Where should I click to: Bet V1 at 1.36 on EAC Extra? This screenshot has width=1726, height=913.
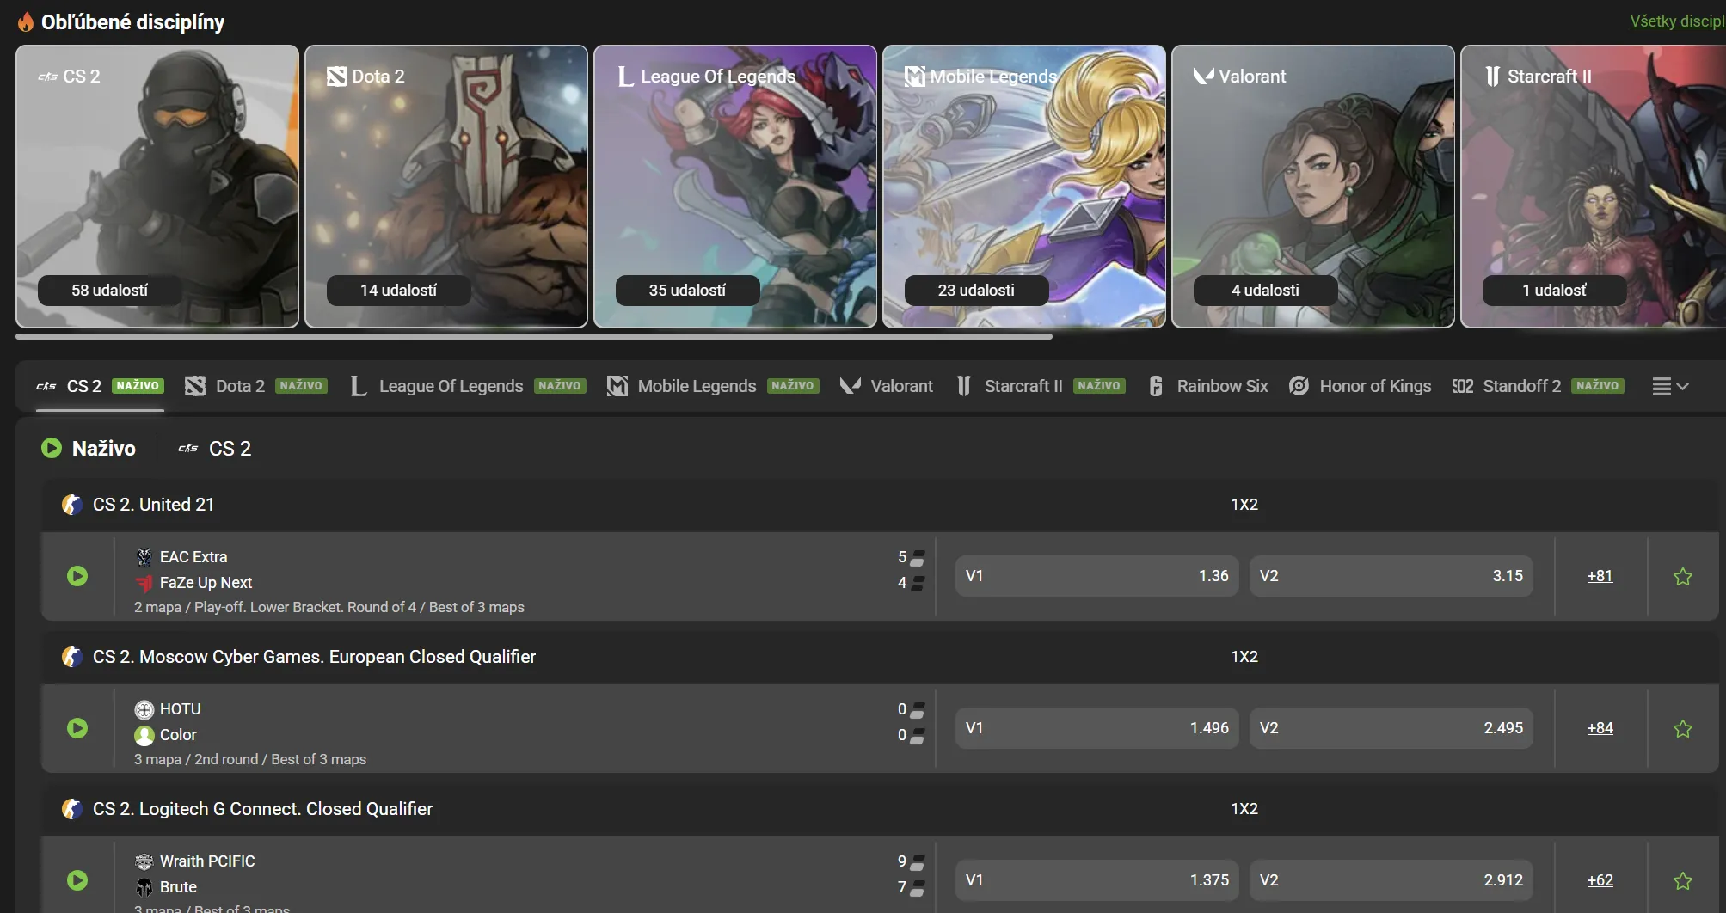1096,576
